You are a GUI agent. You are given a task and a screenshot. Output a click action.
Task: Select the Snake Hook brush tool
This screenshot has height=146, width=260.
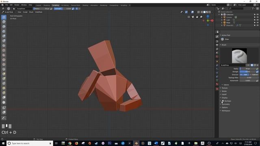tap(4, 79)
